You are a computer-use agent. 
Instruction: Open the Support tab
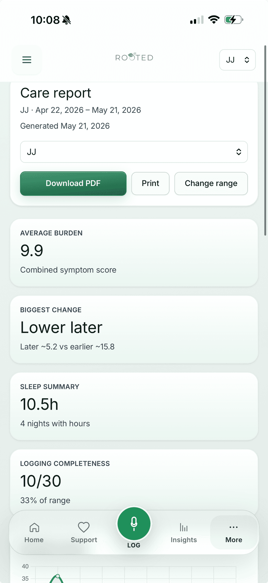point(84,532)
